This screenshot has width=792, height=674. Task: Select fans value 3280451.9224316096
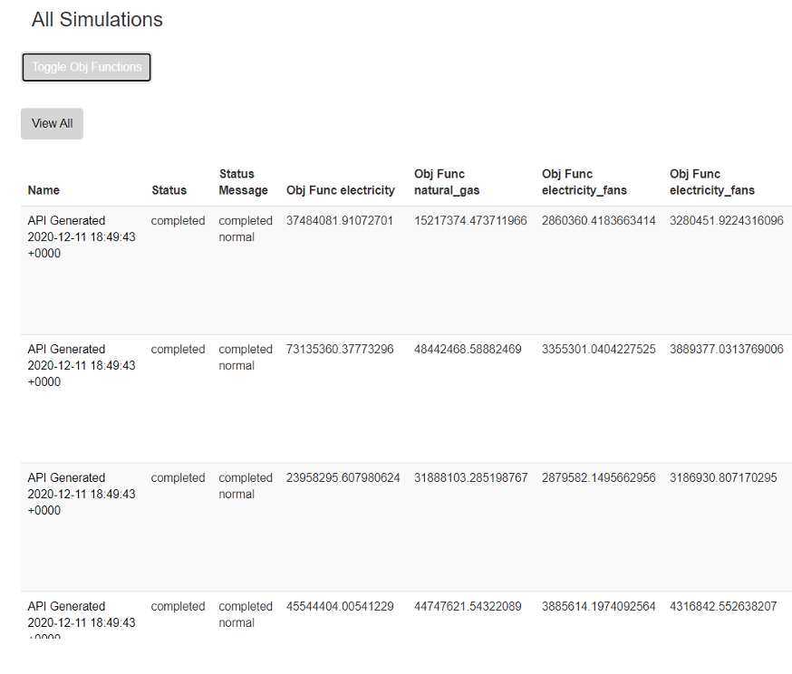pos(727,221)
